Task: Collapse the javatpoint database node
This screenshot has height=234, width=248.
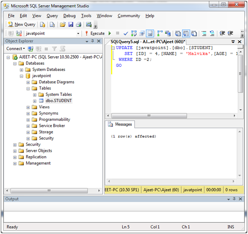Action: tap(21, 76)
